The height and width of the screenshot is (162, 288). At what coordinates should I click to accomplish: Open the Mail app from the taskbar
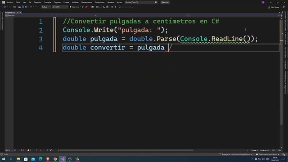tap(33, 159)
